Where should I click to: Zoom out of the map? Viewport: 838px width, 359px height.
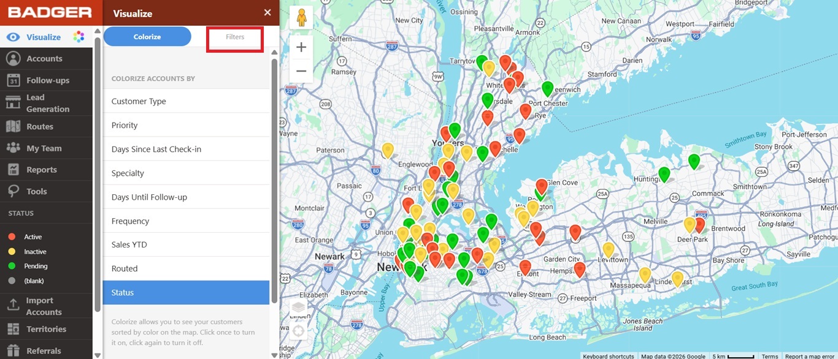point(301,71)
